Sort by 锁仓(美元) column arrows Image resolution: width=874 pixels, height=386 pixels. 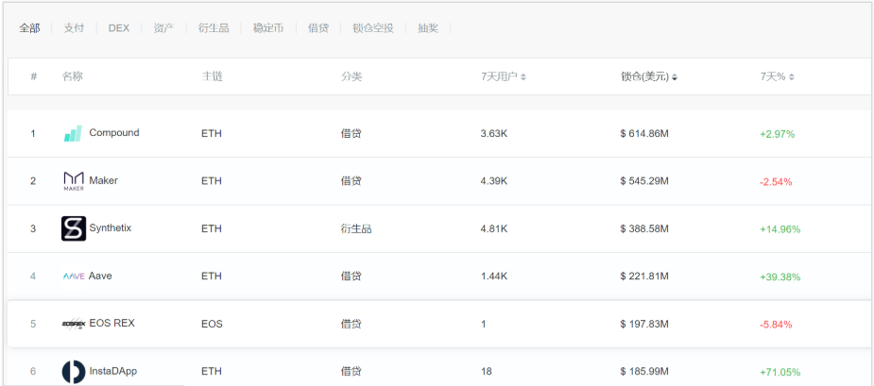tap(675, 77)
